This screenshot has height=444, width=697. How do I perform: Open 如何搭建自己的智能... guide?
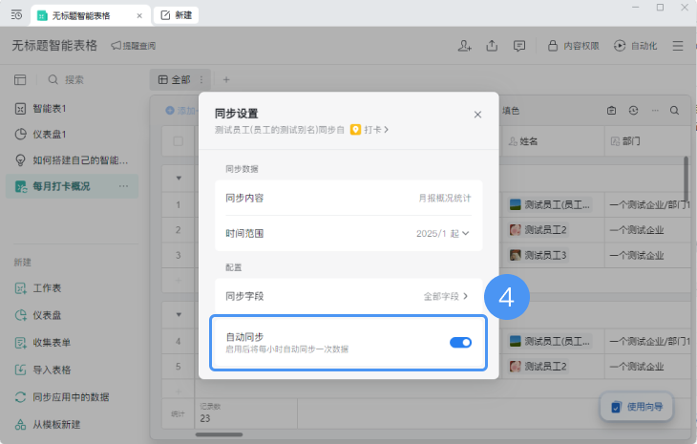[72, 160]
